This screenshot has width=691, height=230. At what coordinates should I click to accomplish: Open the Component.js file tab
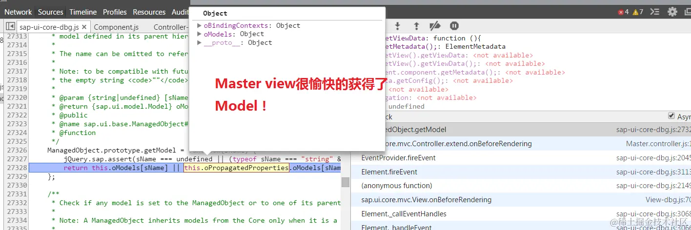coord(116,27)
